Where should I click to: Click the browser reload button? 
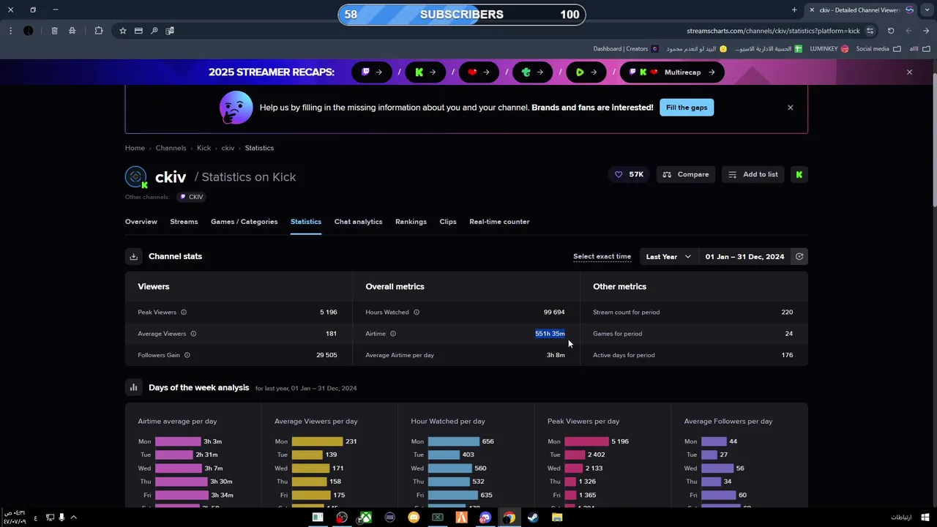[x=891, y=31]
